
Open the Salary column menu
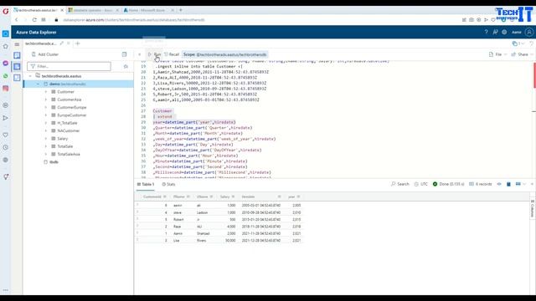[x=233, y=196]
